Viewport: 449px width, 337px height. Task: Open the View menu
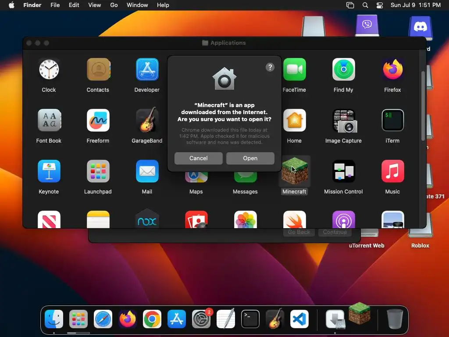(x=95, y=5)
